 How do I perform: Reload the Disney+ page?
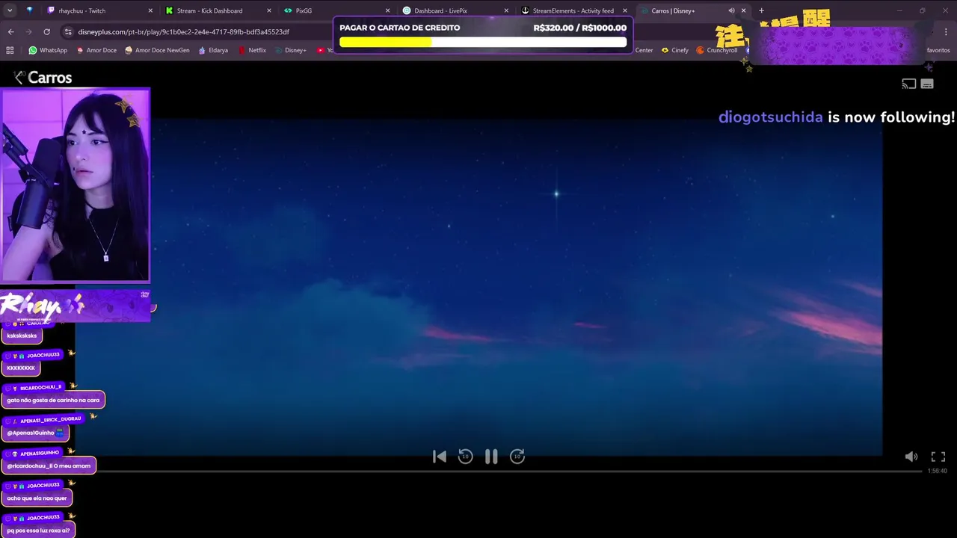pyautogui.click(x=46, y=31)
